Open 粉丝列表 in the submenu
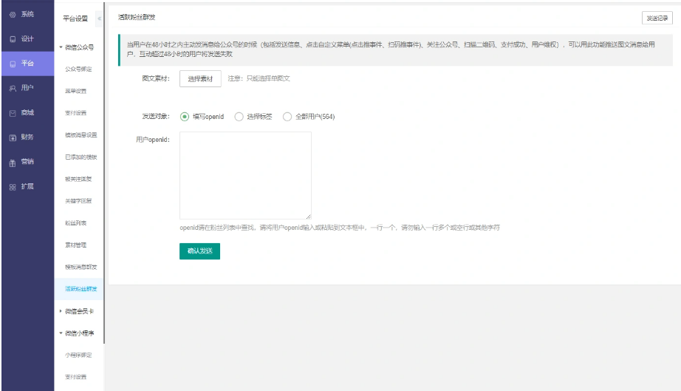This screenshot has height=391, width=681. coord(75,222)
